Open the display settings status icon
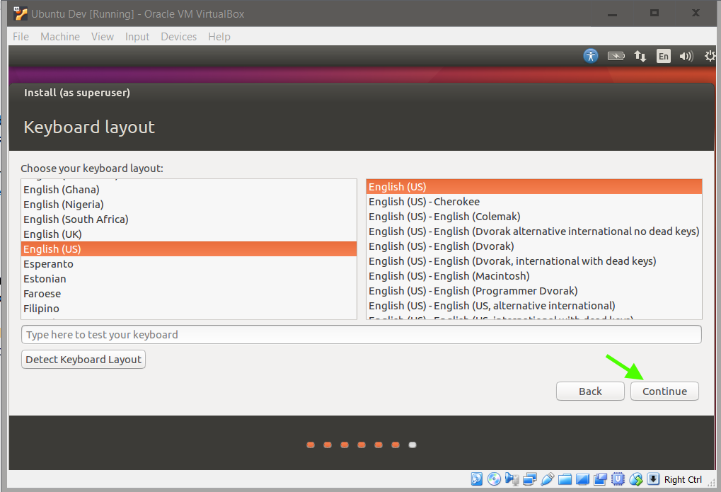The width and height of the screenshot is (721, 492). [x=582, y=479]
